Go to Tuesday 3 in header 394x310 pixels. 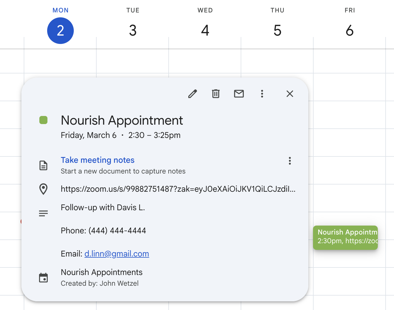tap(133, 31)
